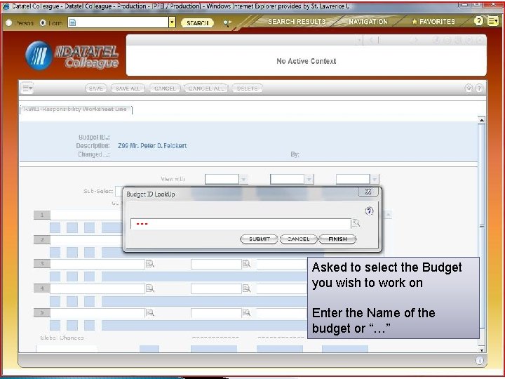Viewport: 505px width, 379px height.
Task: Click the DELETE button
Action: tap(248, 88)
